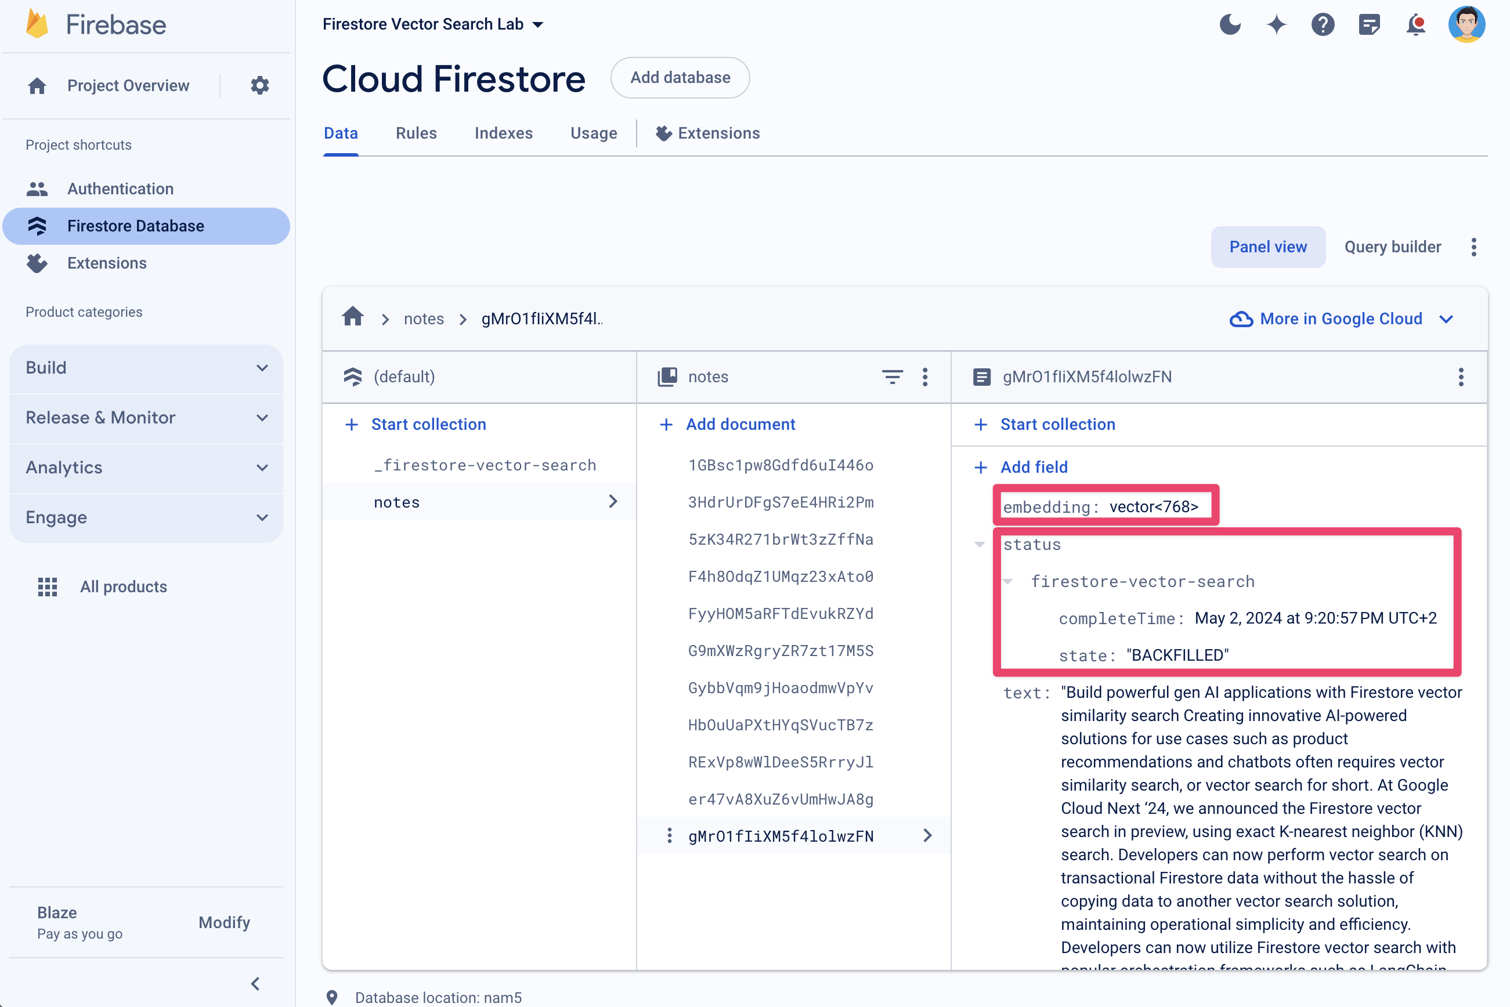Click the three-dot menu on notes collection
The width and height of the screenshot is (1510, 1007).
(926, 376)
